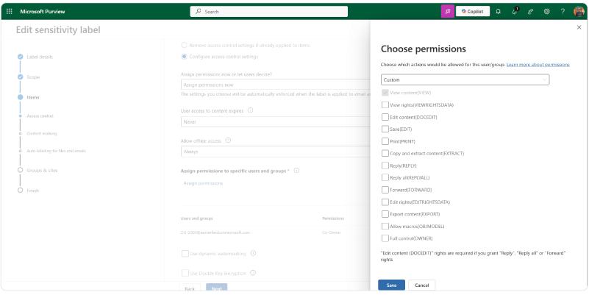
Task: Open Learn more about permissions link
Action: tap(538, 65)
